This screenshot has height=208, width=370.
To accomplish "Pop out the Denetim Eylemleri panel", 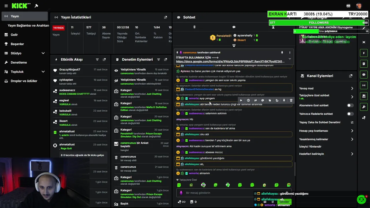I will click(165, 60).
